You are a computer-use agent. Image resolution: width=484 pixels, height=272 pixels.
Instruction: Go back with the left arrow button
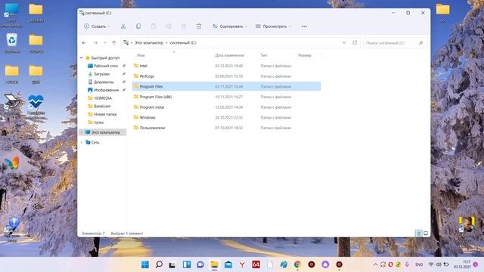84,43
